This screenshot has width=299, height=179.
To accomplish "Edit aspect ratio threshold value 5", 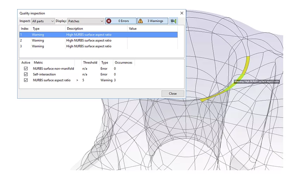I will pyautogui.click(x=84, y=80).
